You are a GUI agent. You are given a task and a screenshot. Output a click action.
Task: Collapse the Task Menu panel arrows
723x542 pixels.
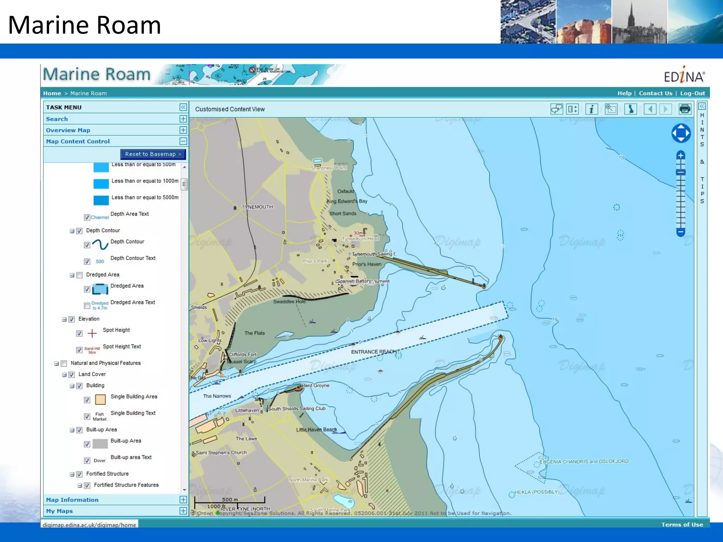[183, 107]
